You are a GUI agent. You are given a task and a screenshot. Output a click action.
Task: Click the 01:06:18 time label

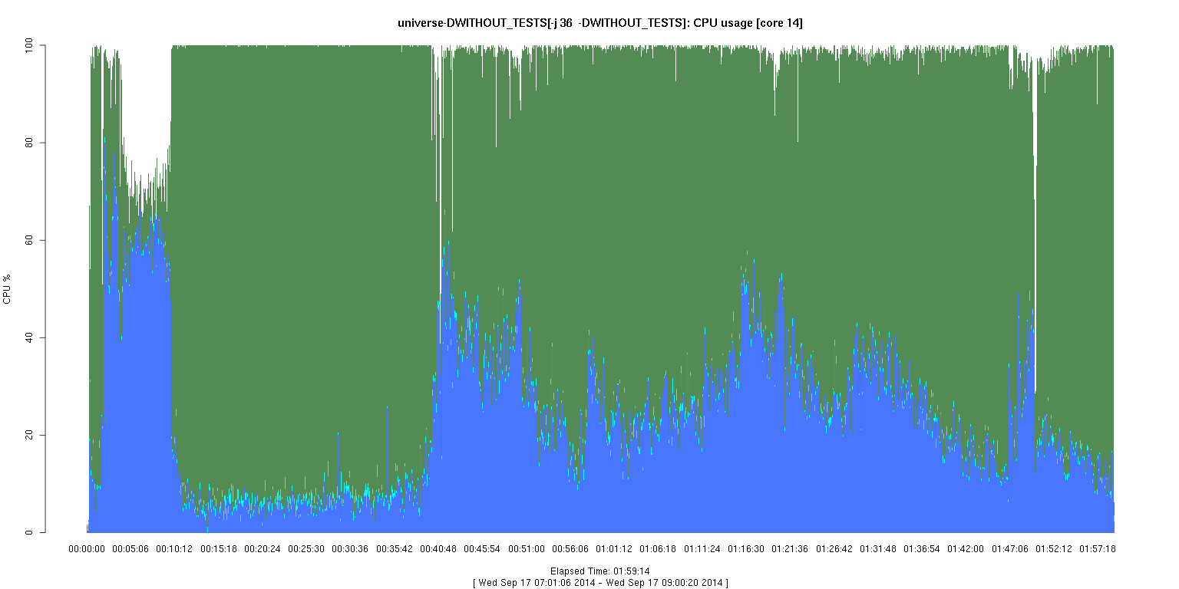[x=659, y=549]
